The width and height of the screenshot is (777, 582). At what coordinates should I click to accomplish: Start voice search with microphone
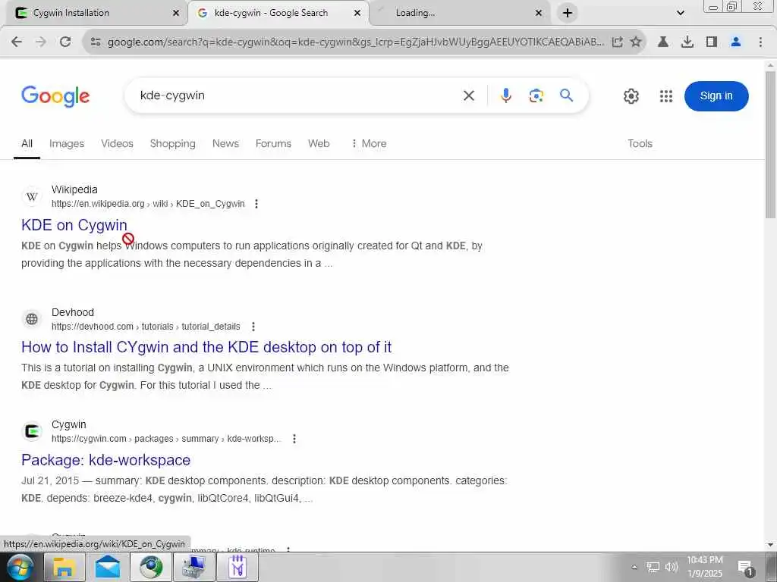coord(505,95)
